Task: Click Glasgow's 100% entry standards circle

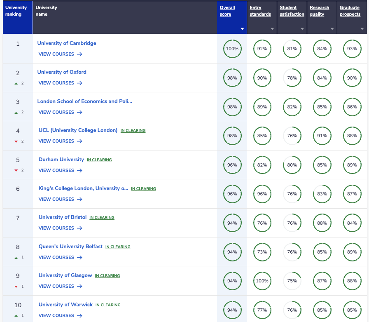Action: click(262, 281)
